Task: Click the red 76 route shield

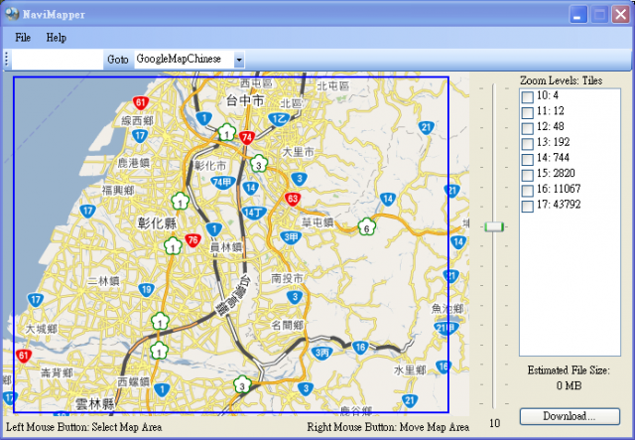Action: click(192, 240)
